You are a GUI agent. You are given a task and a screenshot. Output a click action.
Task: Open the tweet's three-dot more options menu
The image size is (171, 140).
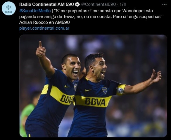[x=164, y=4]
